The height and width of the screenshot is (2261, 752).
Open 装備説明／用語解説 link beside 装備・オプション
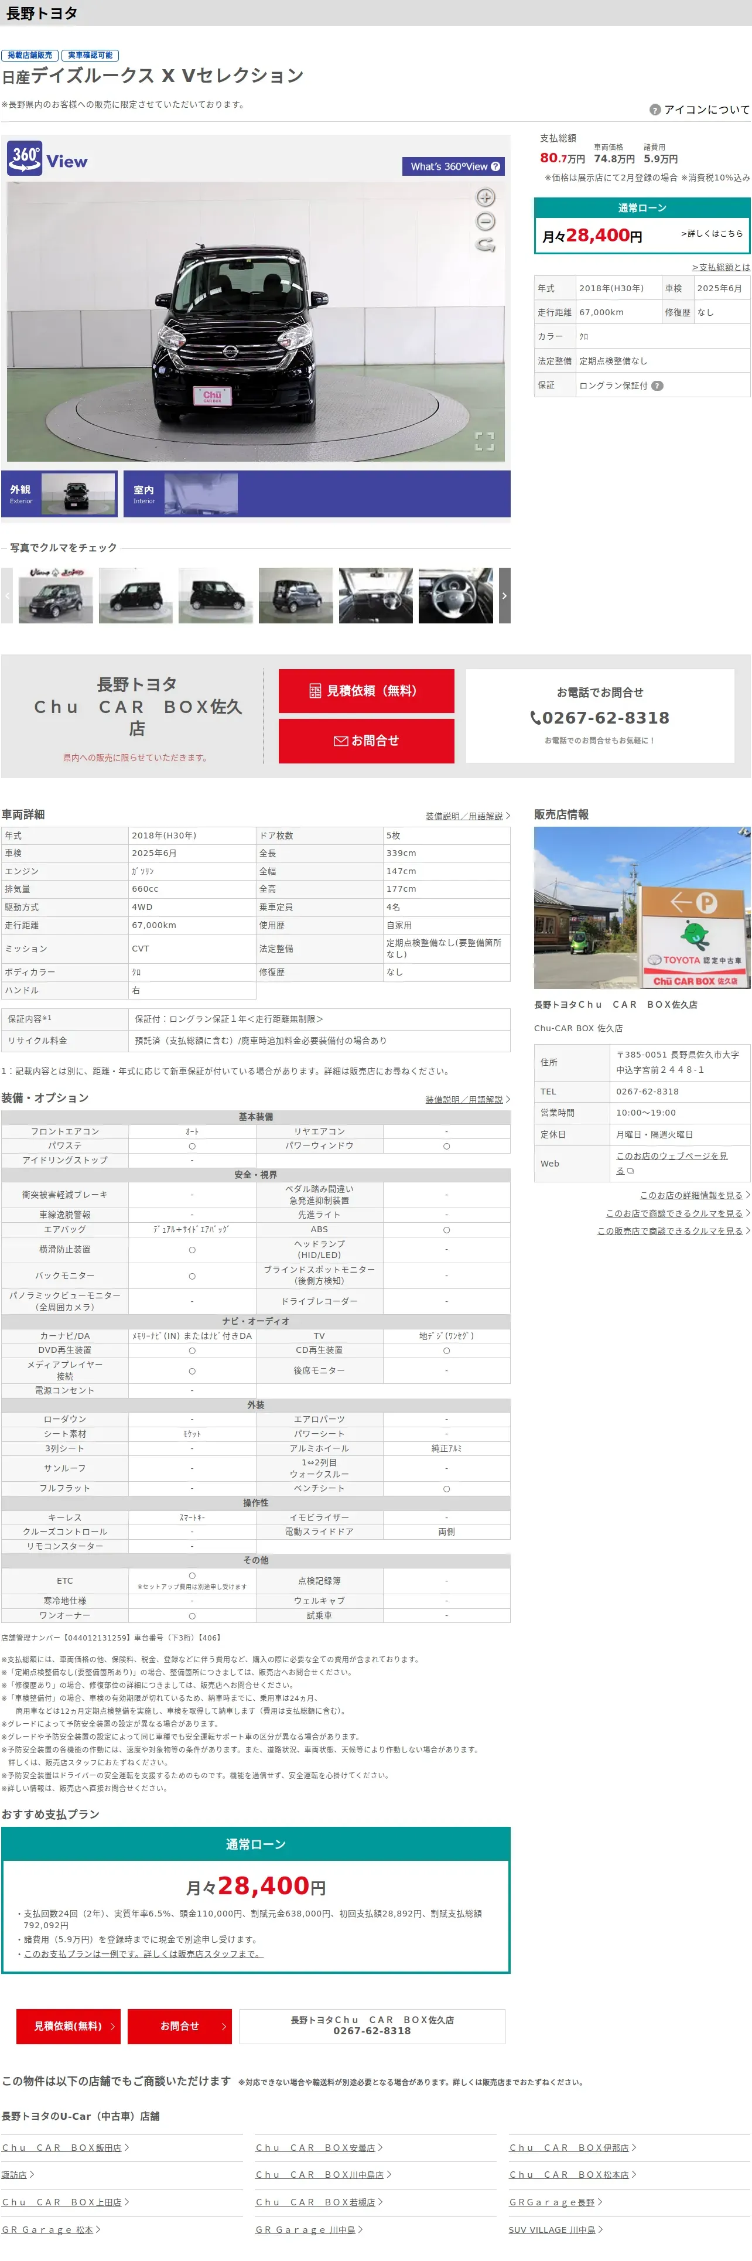click(x=468, y=1100)
